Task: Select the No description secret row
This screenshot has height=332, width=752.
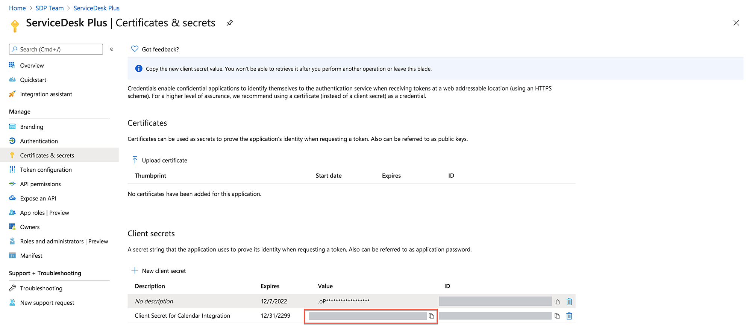Action: point(352,301)
